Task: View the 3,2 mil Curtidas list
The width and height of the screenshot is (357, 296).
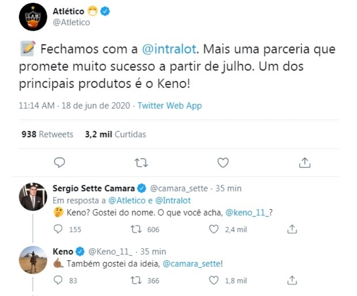Action: pos(115,134)
